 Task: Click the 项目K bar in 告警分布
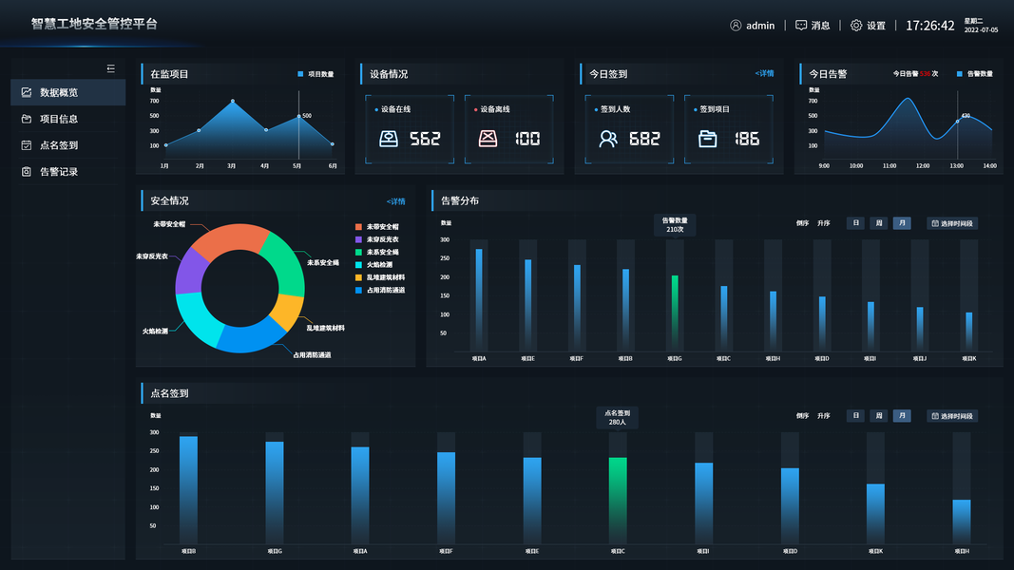(968, 332)
